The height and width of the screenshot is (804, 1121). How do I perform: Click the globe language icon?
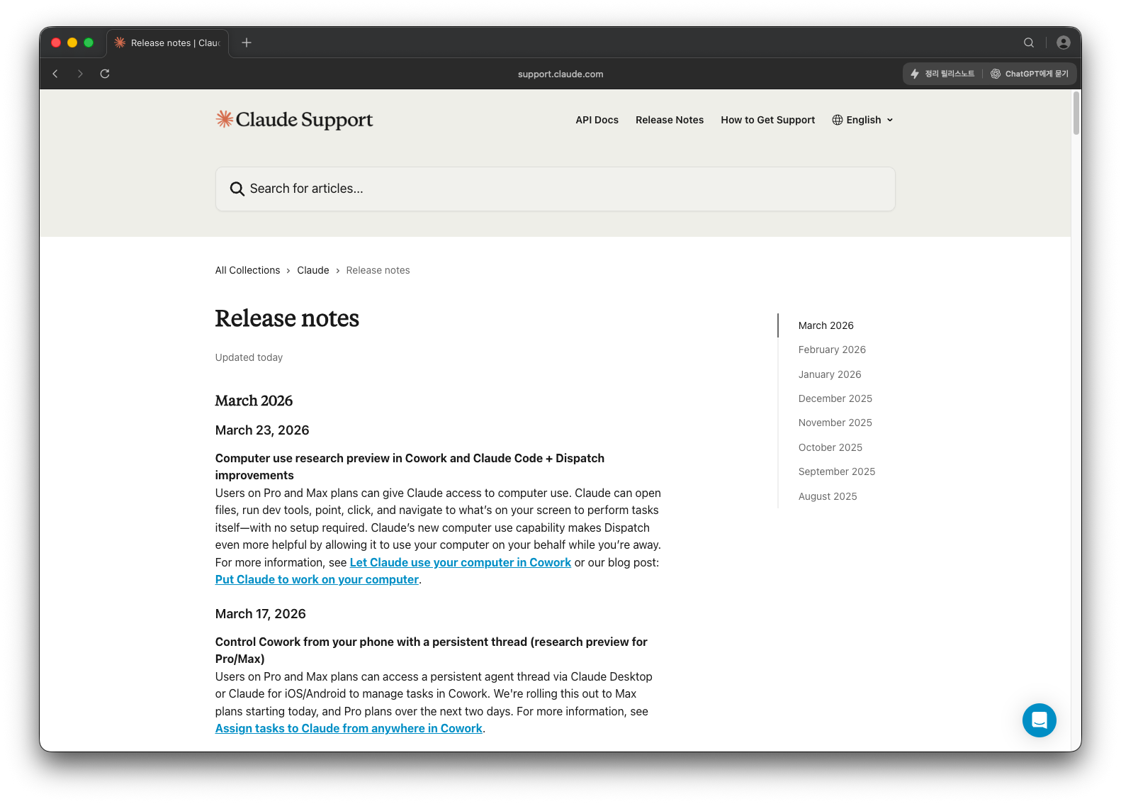point(838,120)
